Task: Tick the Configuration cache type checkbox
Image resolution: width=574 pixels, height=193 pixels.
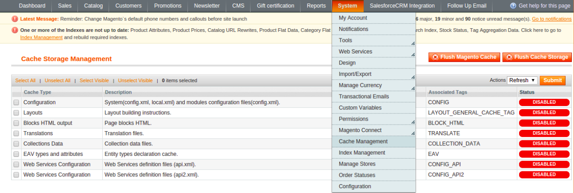Action: coord(16,102)
